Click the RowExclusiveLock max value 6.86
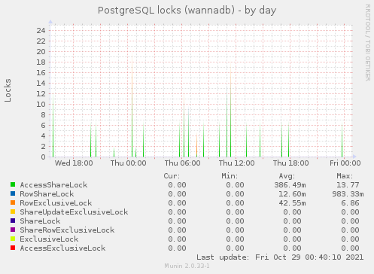The height and width of the screenshot is (274, 374). coord(350,203)
